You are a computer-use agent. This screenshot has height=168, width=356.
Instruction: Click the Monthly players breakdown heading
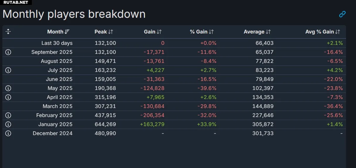pos(74,14)
